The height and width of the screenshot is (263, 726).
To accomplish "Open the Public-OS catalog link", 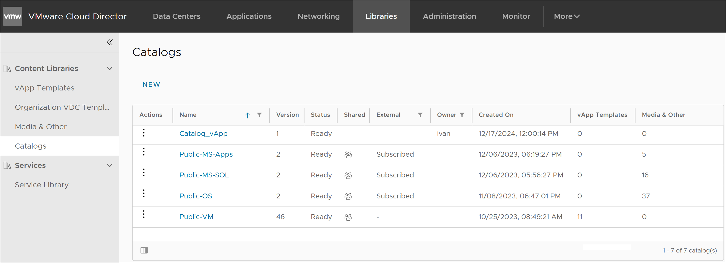I will tap(196, 196).
